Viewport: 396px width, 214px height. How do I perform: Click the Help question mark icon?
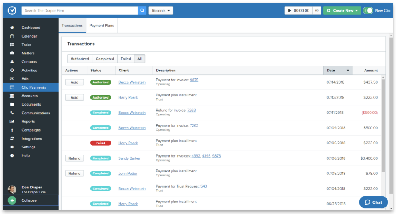coord(12,156)
